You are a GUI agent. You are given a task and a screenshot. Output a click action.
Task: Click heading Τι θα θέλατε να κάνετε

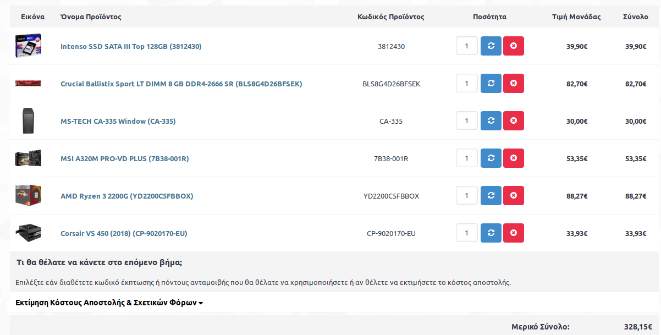point(99,262)
